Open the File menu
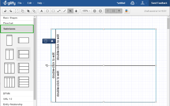The width and height of the screenshot is (170, 106). click(21, 3)
